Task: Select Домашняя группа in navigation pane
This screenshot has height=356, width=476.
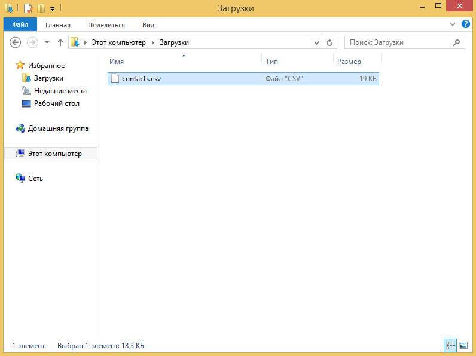Action: 58,128
